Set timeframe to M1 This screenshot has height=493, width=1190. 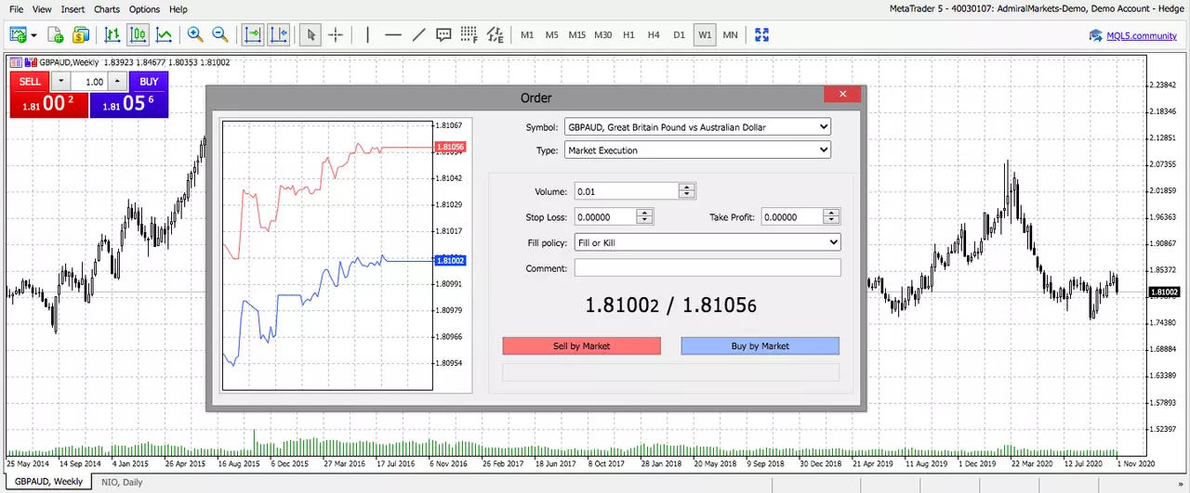[x=527, y=35]
